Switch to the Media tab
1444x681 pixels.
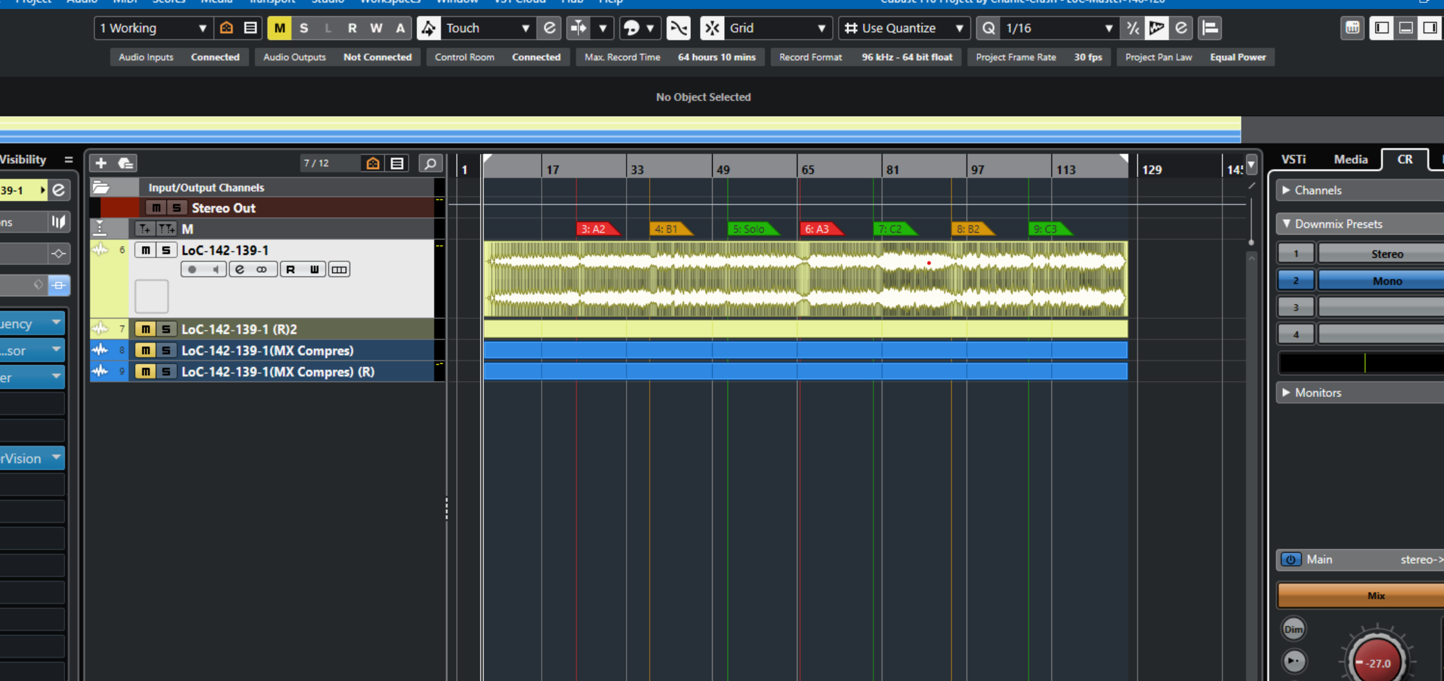[1350, 159]
